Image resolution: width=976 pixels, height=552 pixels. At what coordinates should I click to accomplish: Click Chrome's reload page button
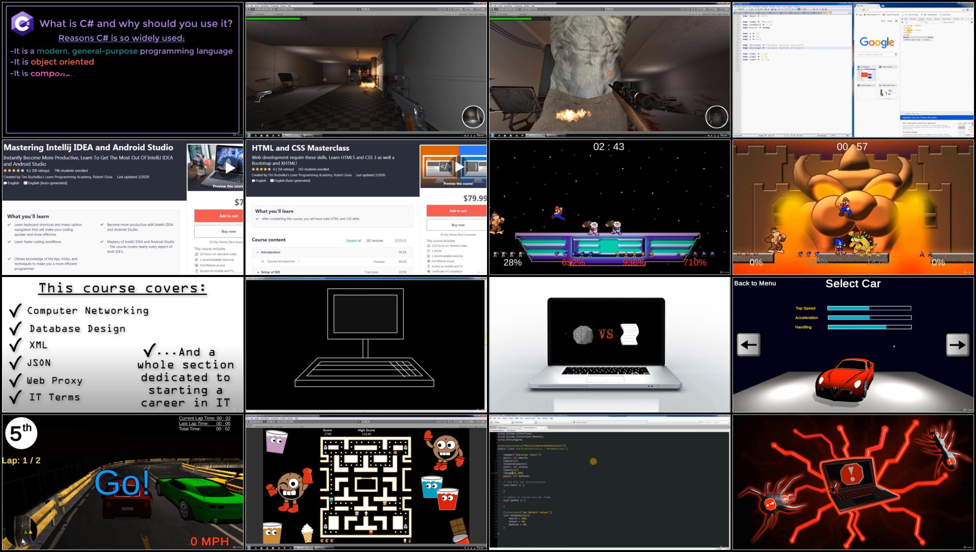point(863,10)
